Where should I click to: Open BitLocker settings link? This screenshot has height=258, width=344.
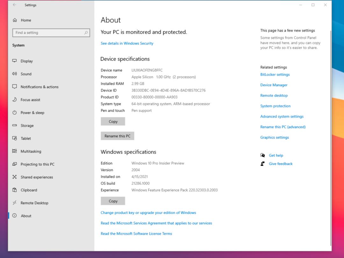pos(275,75)
